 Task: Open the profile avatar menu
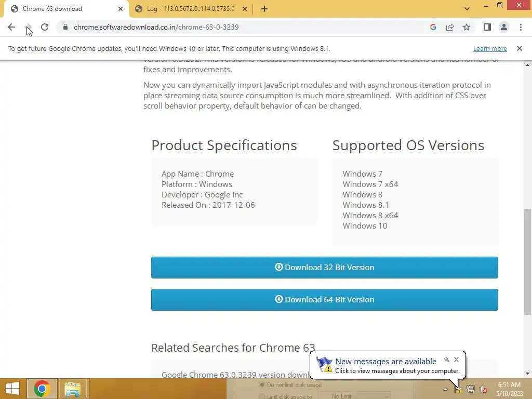504,27
